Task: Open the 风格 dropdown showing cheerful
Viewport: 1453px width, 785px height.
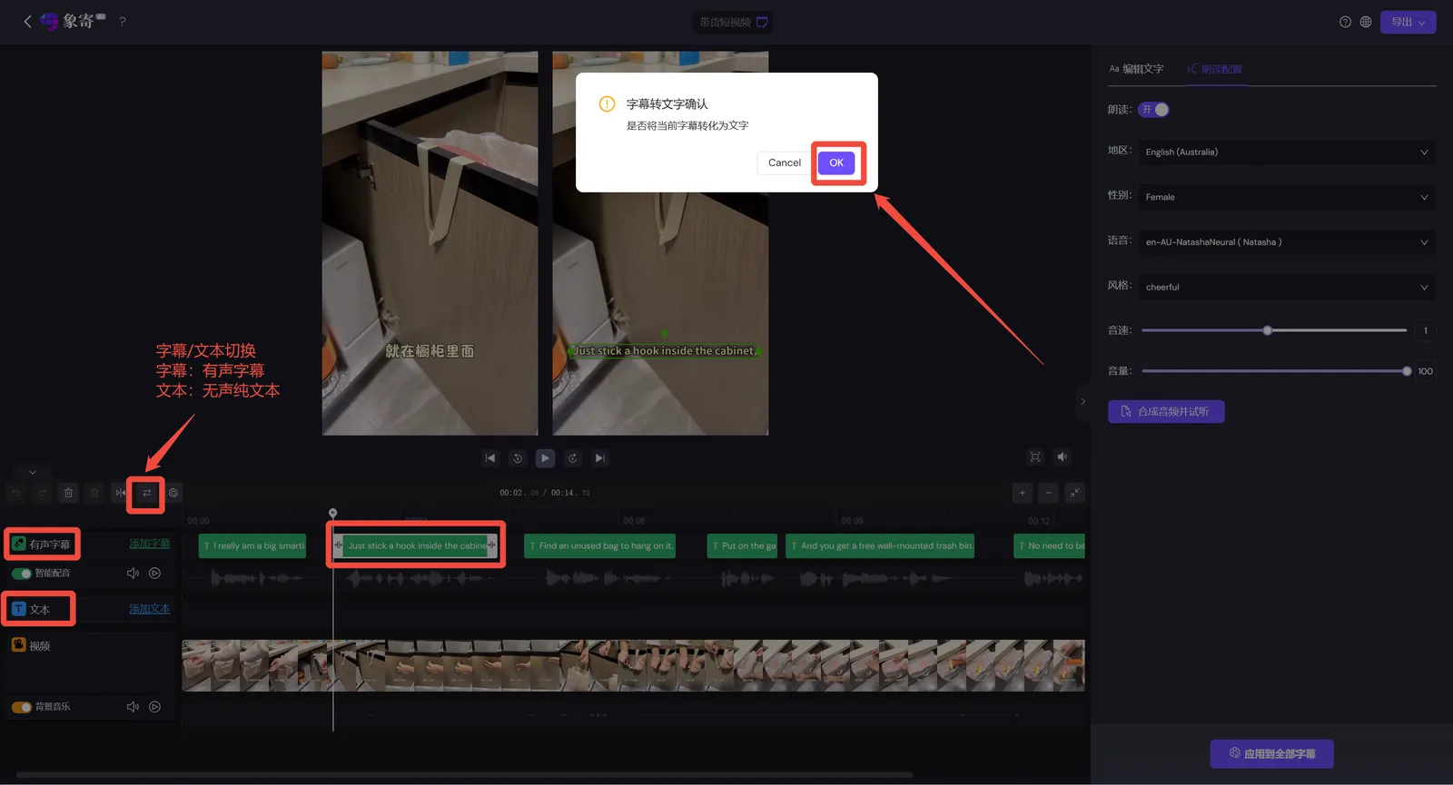Action: (1287, 287)
